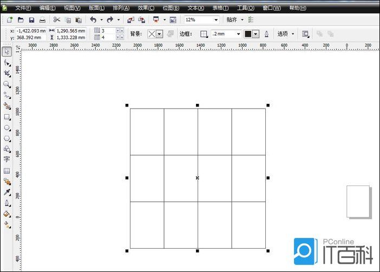Click the 选项 options button

(285, 34)
